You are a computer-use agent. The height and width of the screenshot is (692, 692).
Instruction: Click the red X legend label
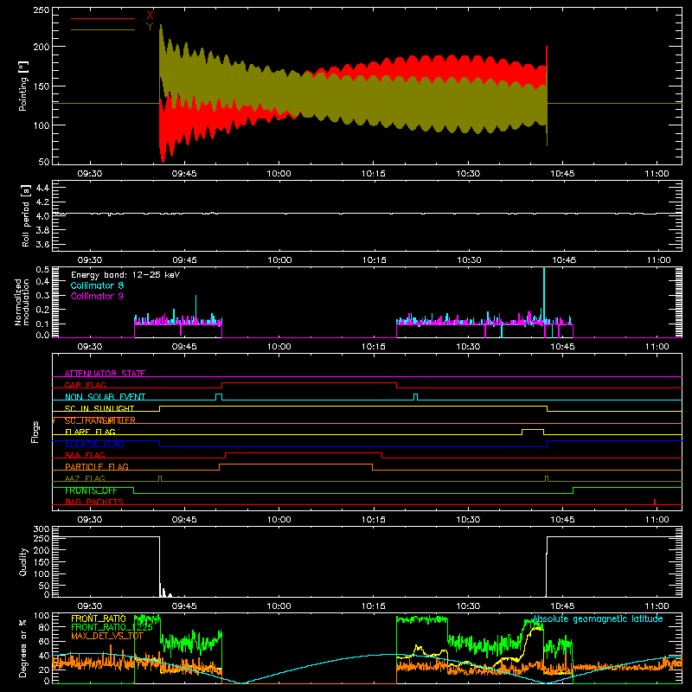click(150, 16)
